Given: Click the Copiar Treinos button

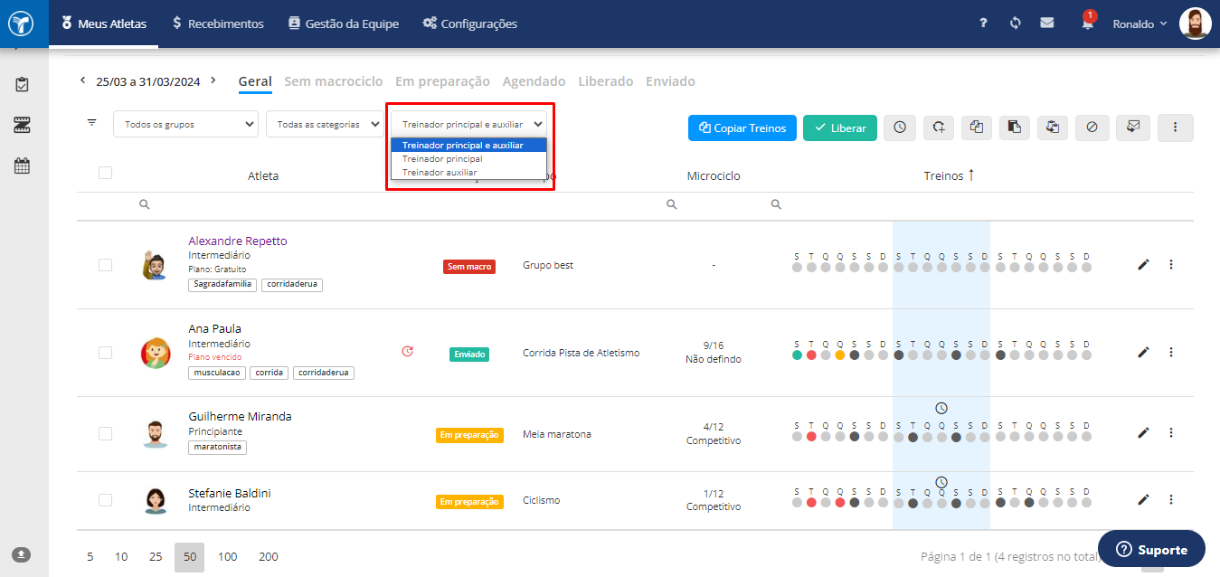Looking at the screenshot, I should click(x=742, y=128).
